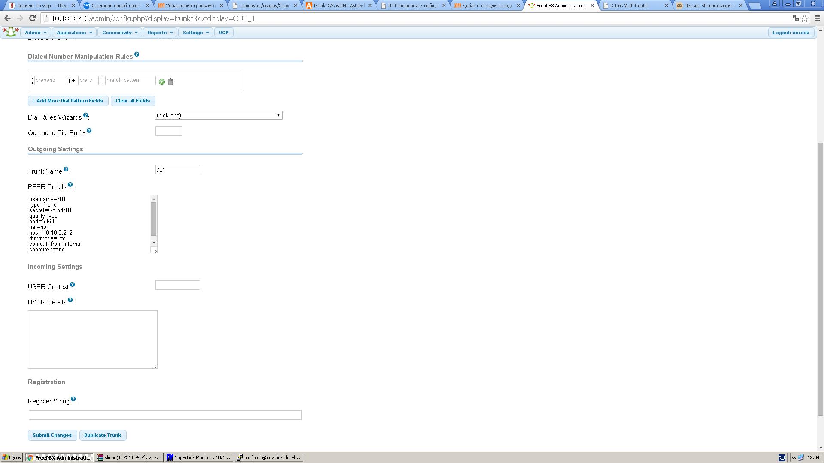Open the Reports menu

160,33
